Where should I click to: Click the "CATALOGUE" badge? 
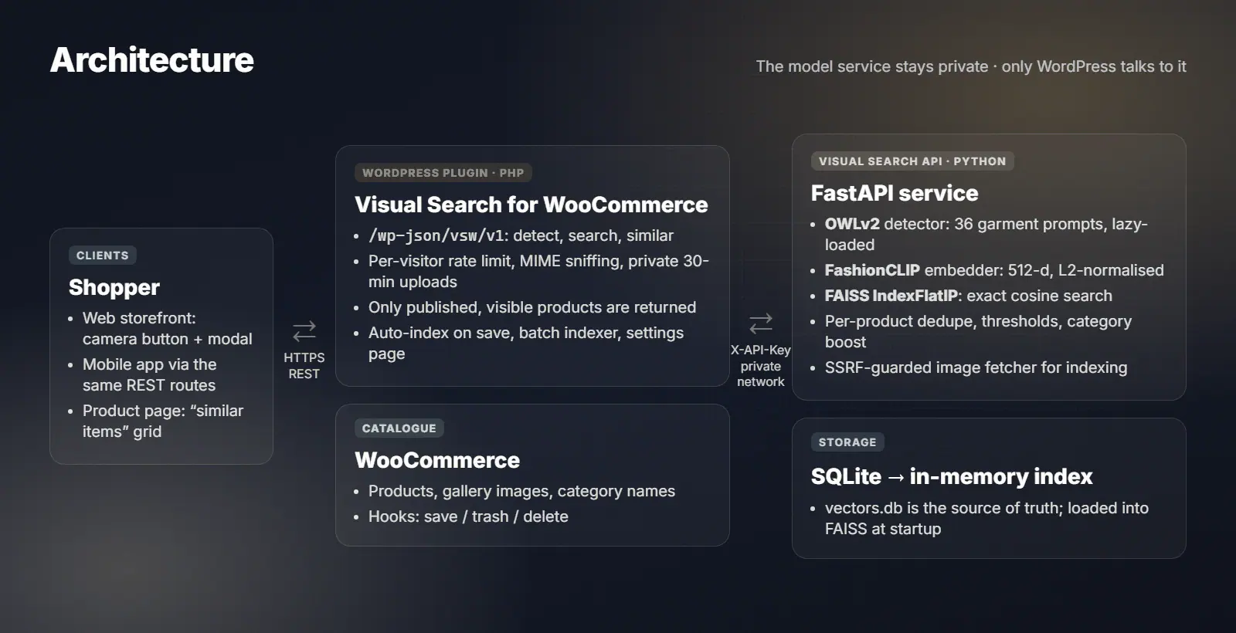pyautogui.click(x=399, y=428)
